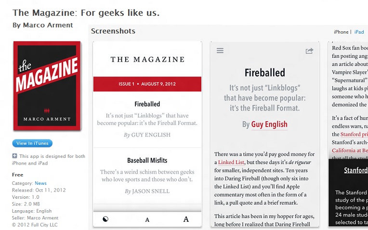
Task: Tap the small letter A font-size icon
Action: (147, 220)
